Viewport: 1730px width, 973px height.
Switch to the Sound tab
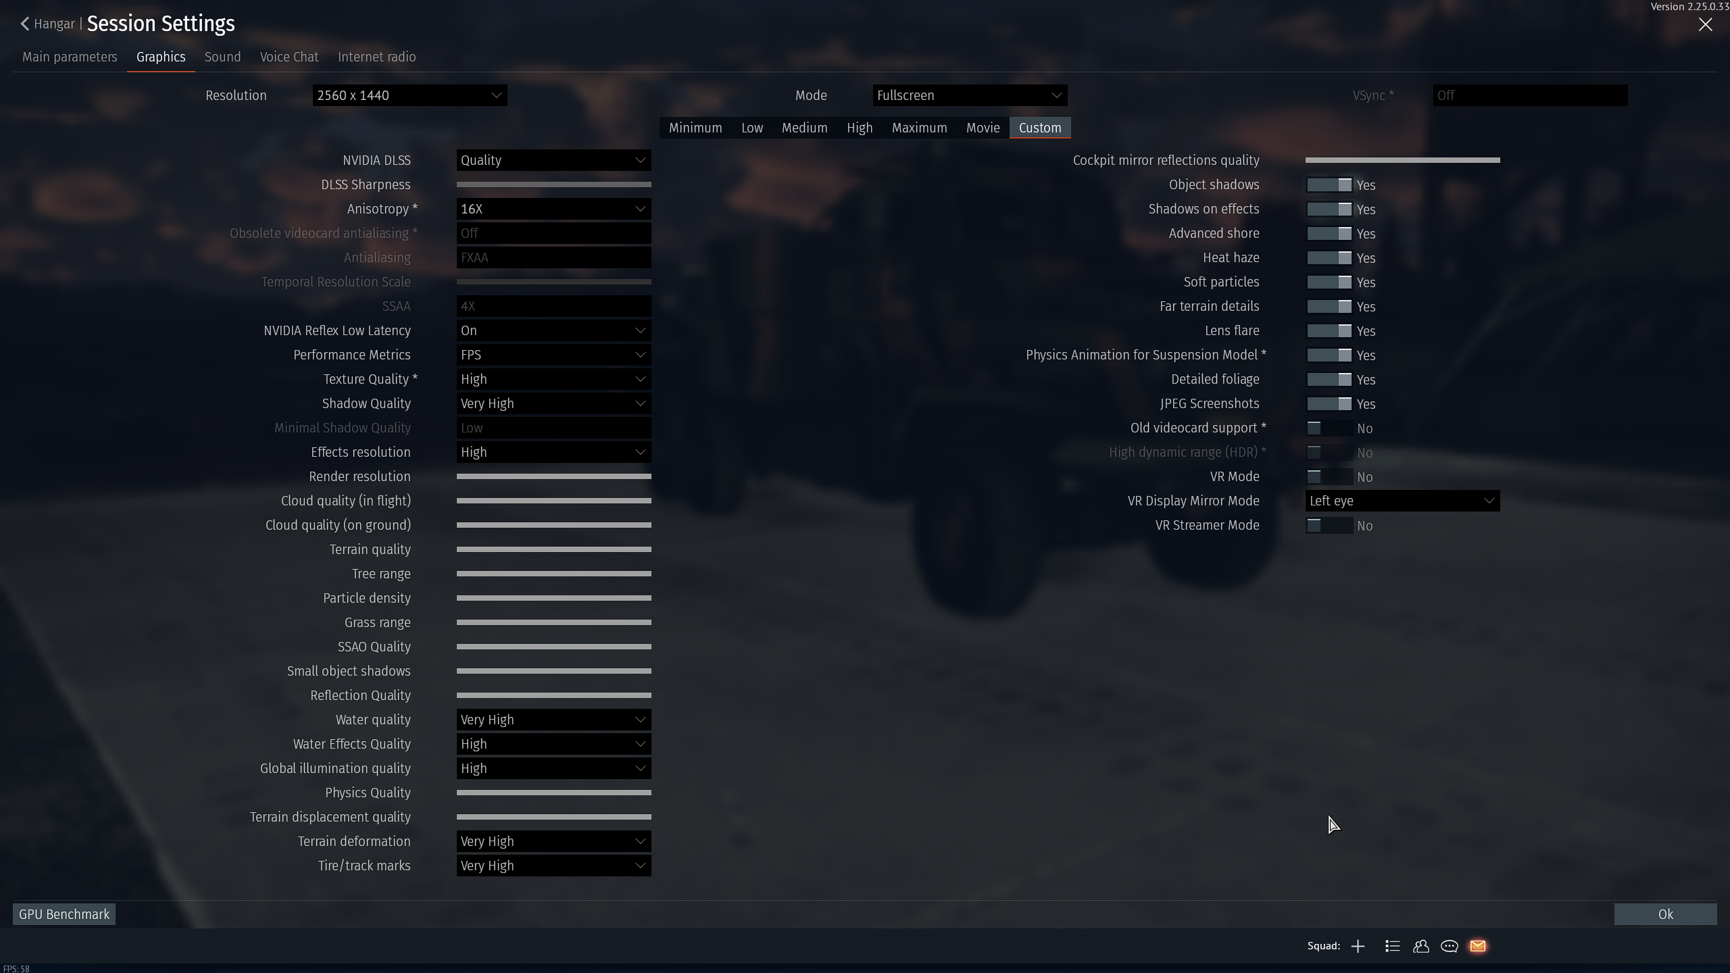point(222,57)
